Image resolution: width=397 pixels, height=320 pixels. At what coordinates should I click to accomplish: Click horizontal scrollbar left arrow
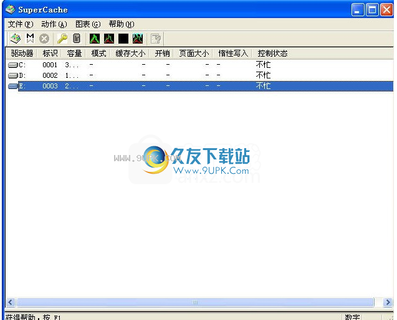11,302
